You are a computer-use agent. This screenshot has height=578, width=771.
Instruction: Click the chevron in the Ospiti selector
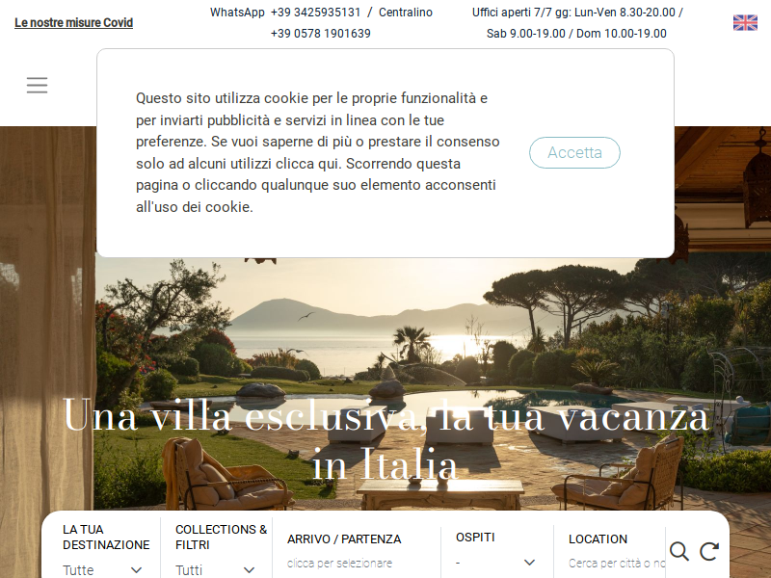pyautogui.click(x=529, y=563)
